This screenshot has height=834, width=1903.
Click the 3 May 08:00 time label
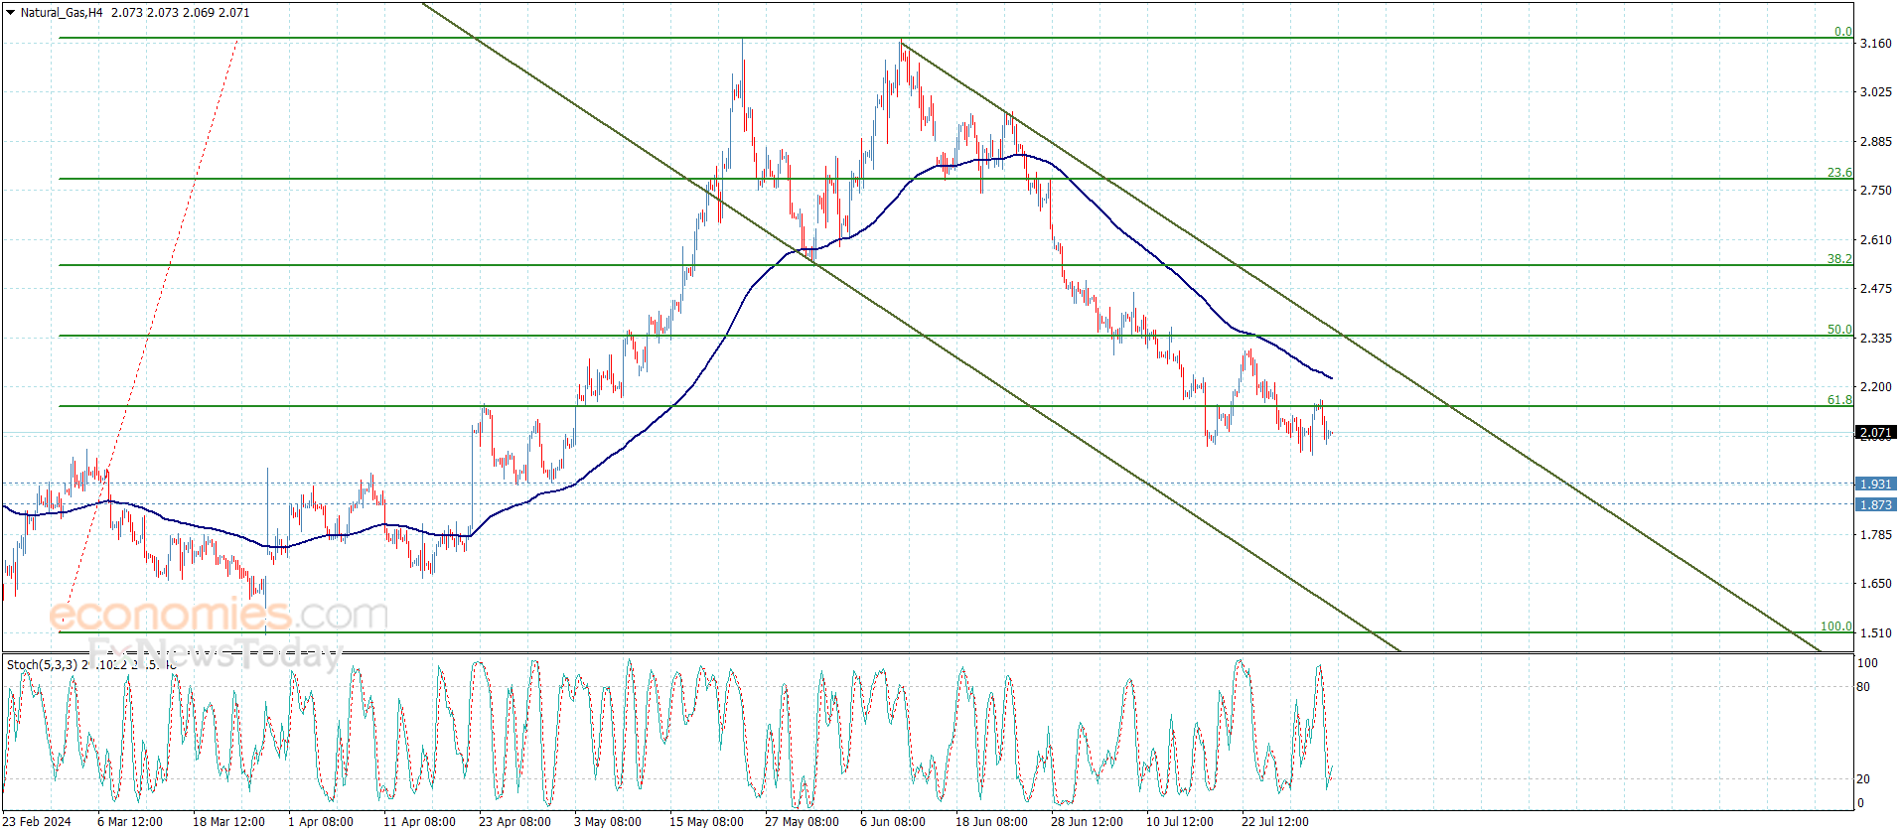[608, 821]
